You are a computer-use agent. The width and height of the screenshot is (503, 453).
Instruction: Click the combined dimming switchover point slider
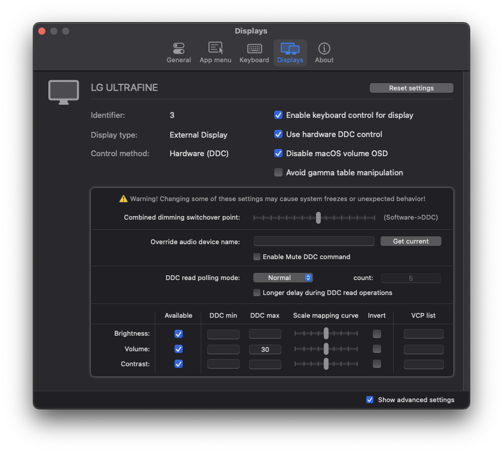pos(318,218)
